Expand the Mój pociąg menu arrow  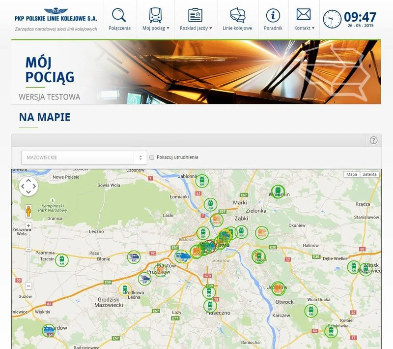(168, 28)
